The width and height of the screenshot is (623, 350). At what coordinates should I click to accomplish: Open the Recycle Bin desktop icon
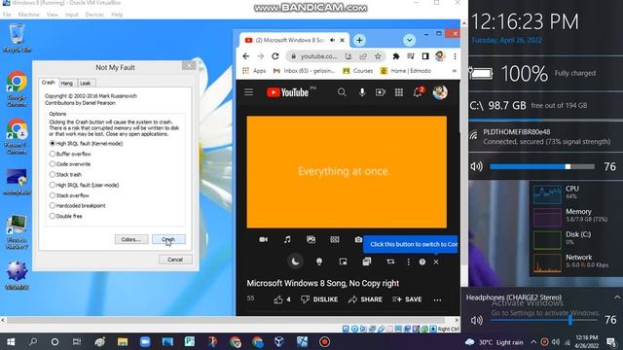tap(17, 38)
